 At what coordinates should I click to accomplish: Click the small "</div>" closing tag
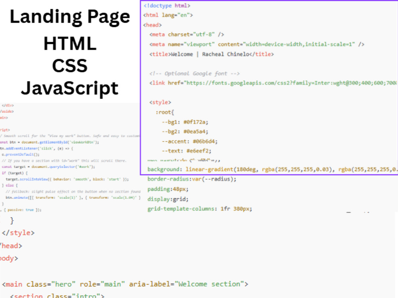pyautogui.click(x=8, y=105)
